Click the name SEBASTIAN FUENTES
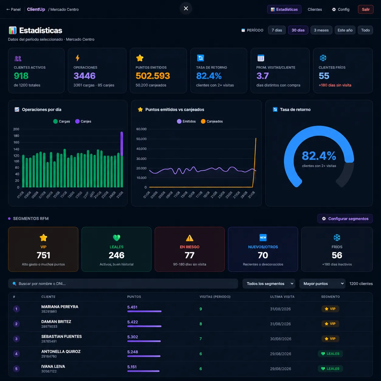381x381 pixels. pos(61,336)
